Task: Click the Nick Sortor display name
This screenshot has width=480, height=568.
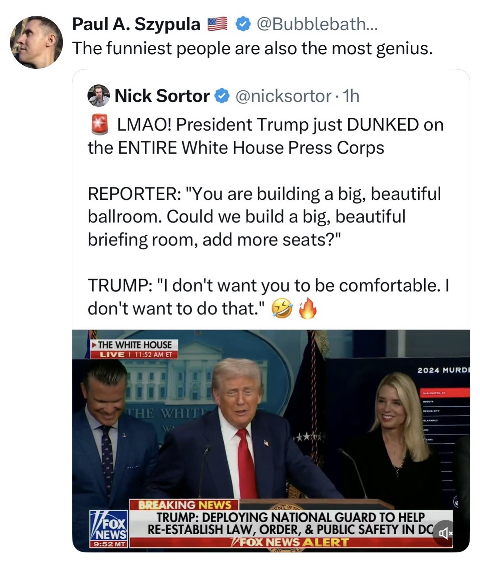Action: 162,96
